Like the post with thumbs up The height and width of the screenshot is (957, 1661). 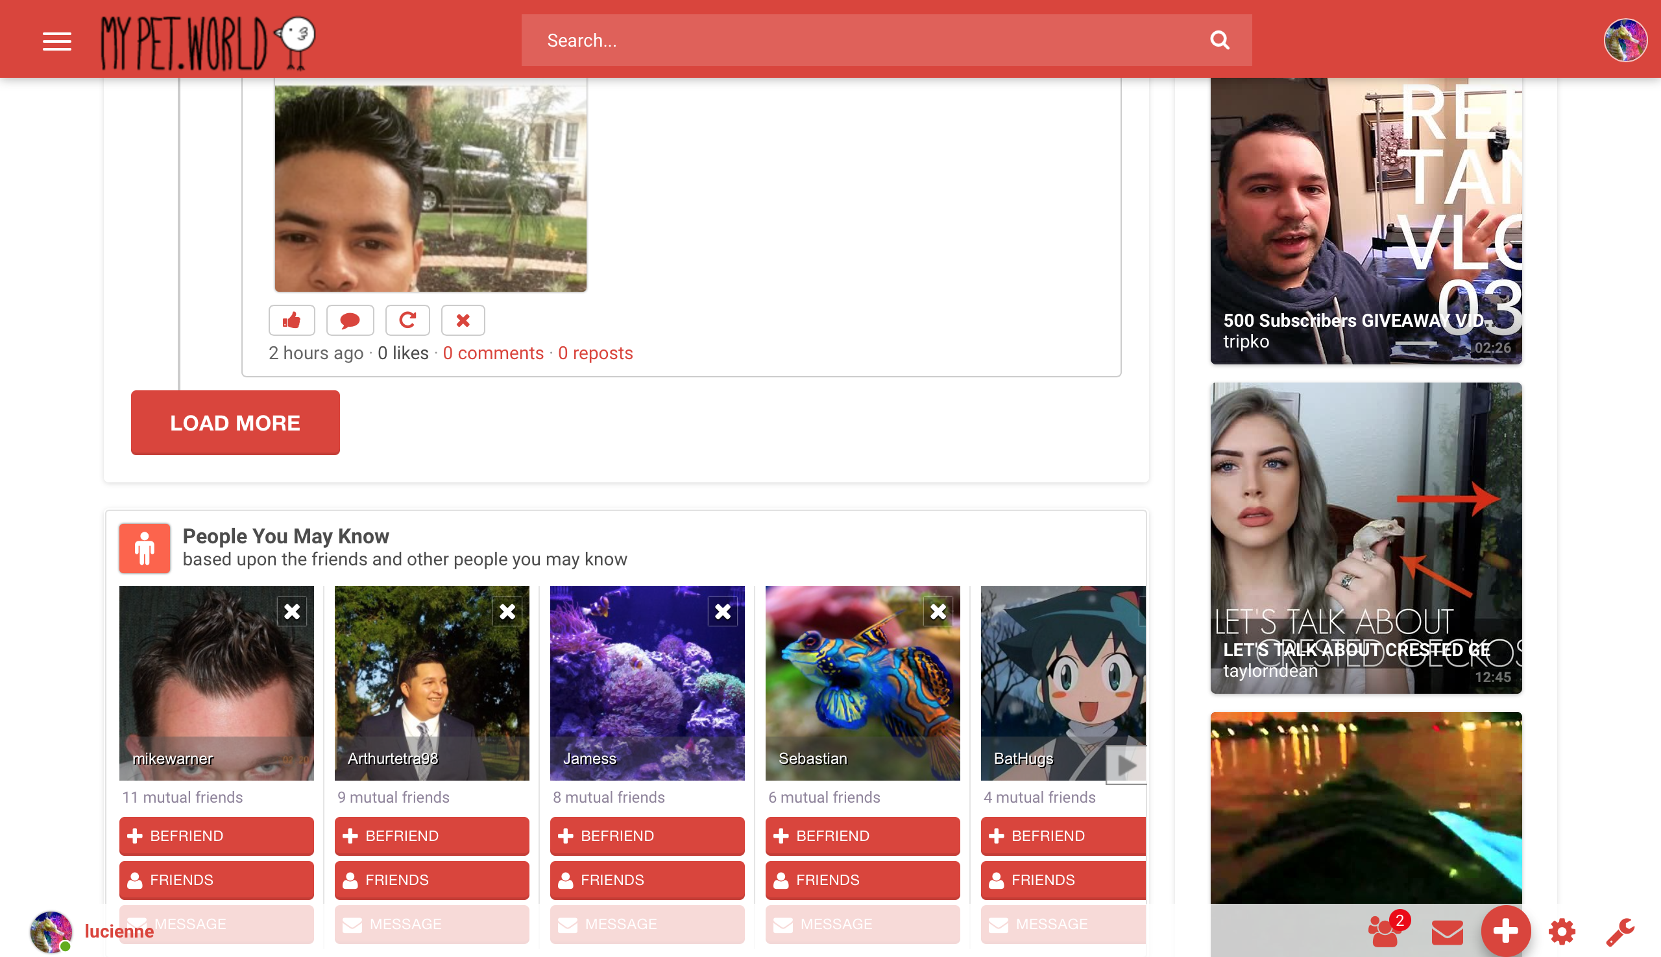pos(291,320)
